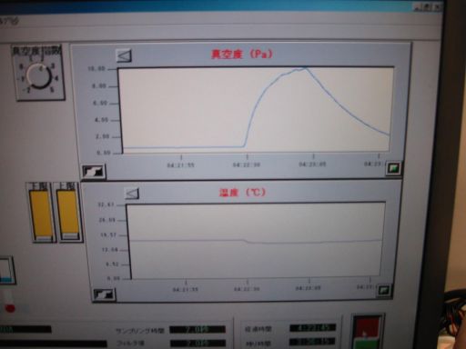Viewport: 466px width, 349px height.
Task: Click the red indicator lamp at lower left
Action: [x=10, y=308]
